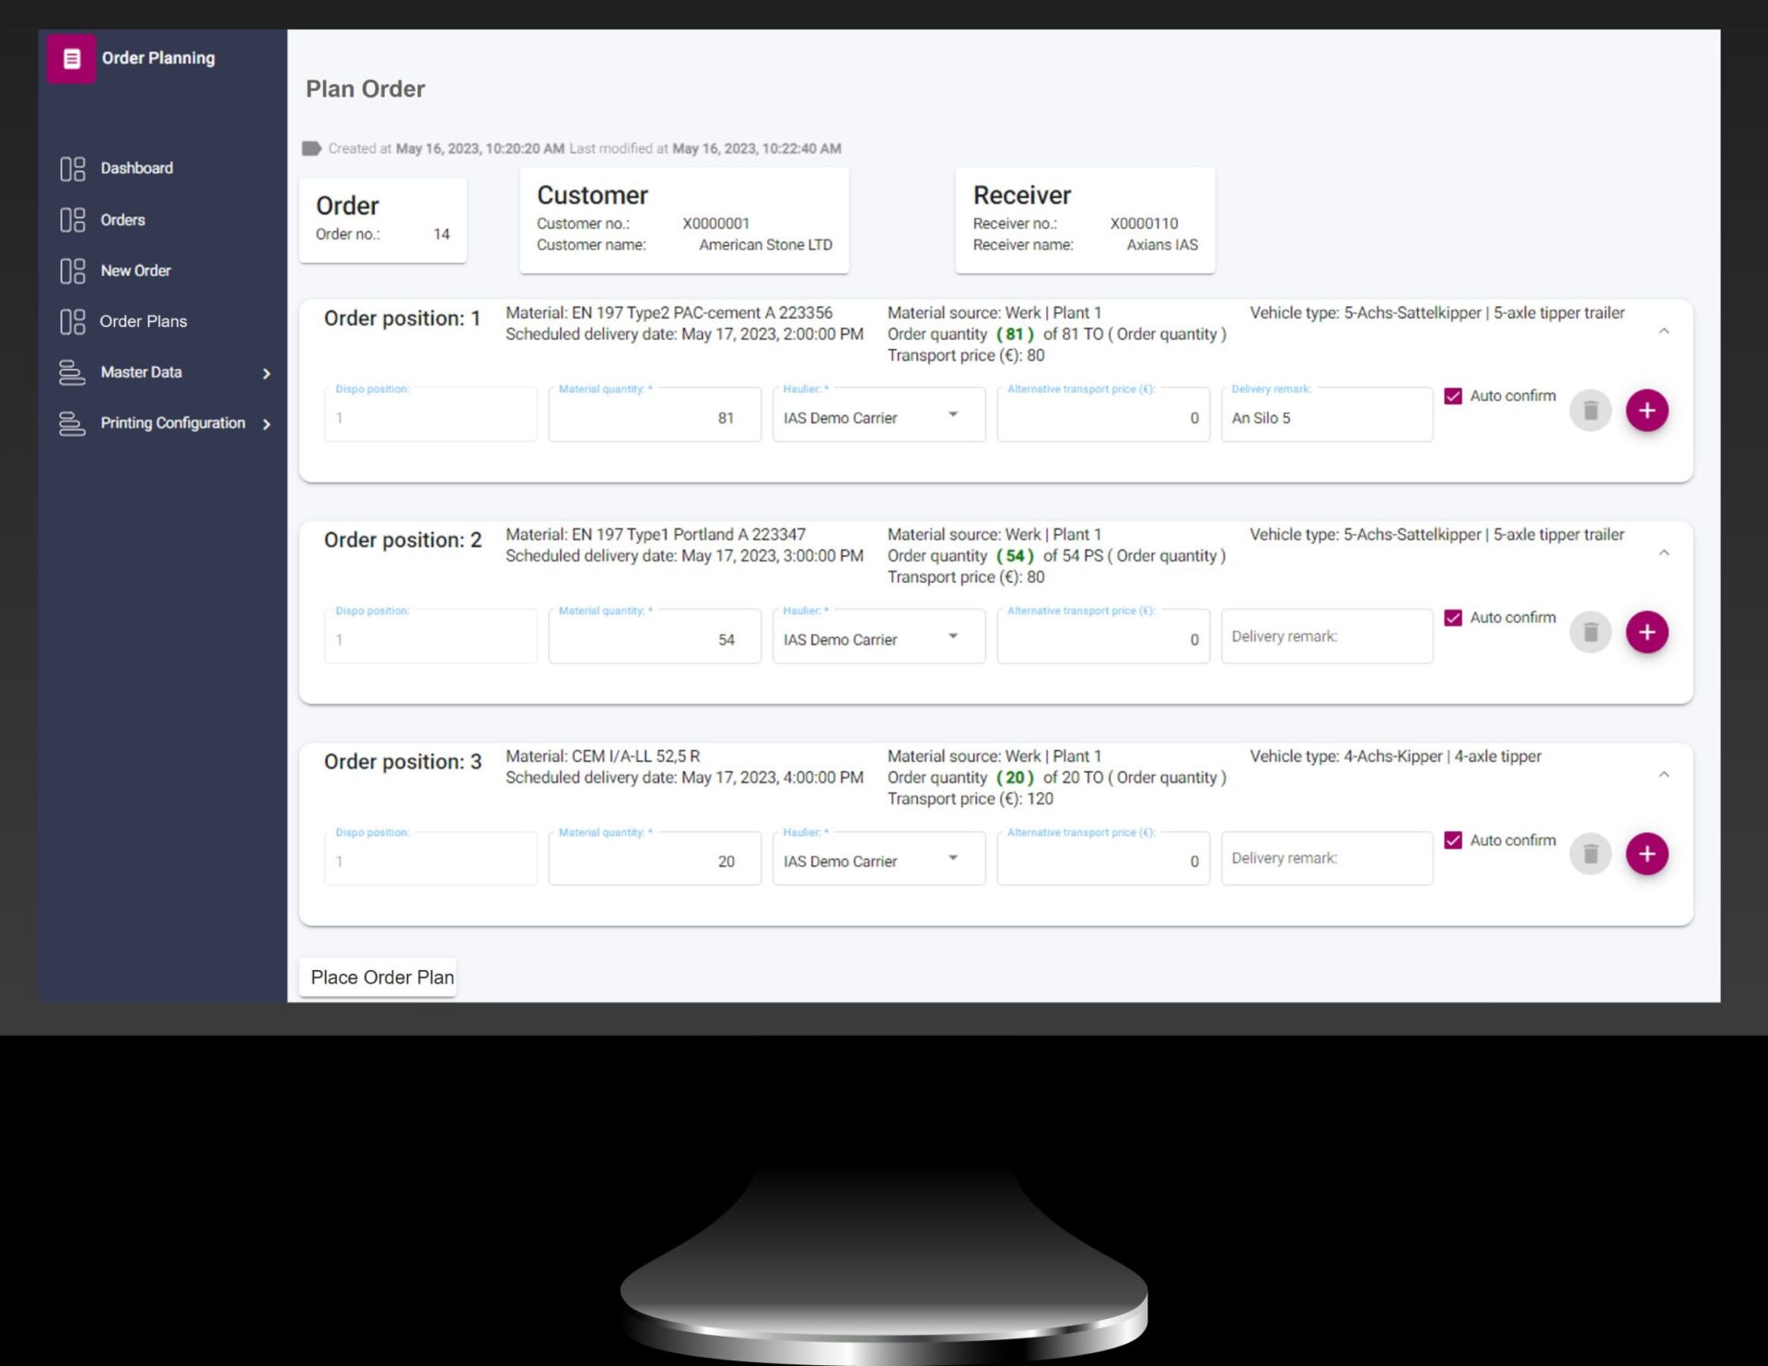The image size is (1768, 1366).
Task: Delete order position 1 via trash icon
Action: 1590,411
